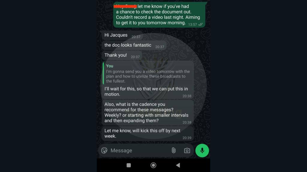
Task: Select 'the doc looks fantastic' message
Action: [134, 45]
